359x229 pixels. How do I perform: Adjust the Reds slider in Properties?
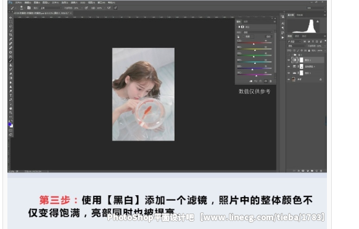[x=254, y=44]
